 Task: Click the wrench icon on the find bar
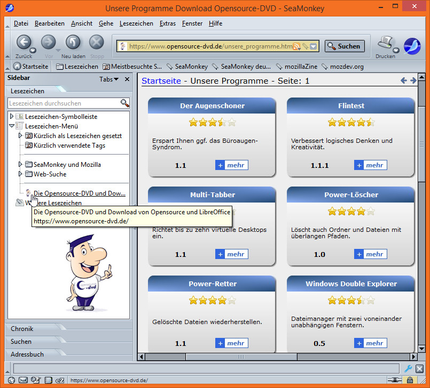pos(408,368)
